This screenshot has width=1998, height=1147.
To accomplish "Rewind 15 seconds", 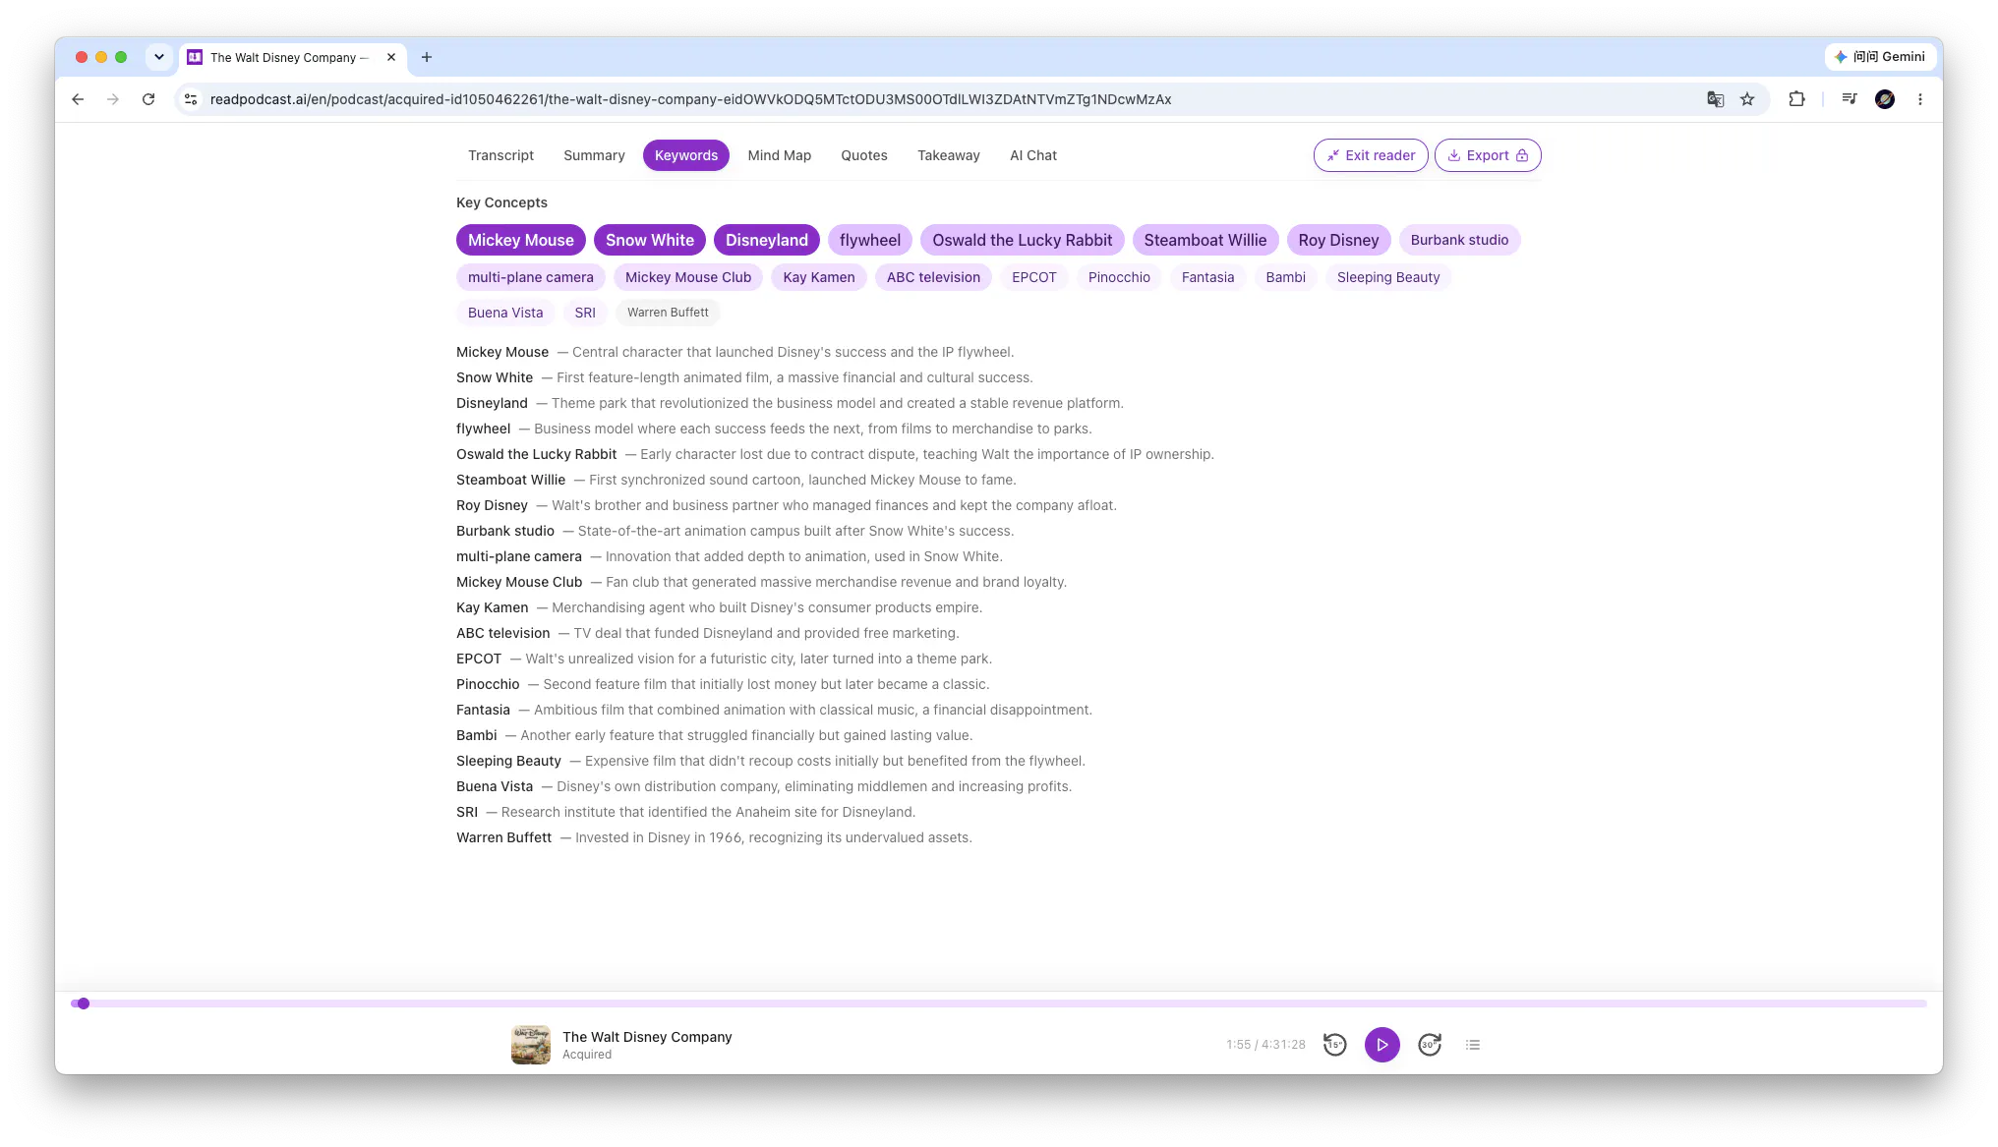I will tap(1334, 1045).
